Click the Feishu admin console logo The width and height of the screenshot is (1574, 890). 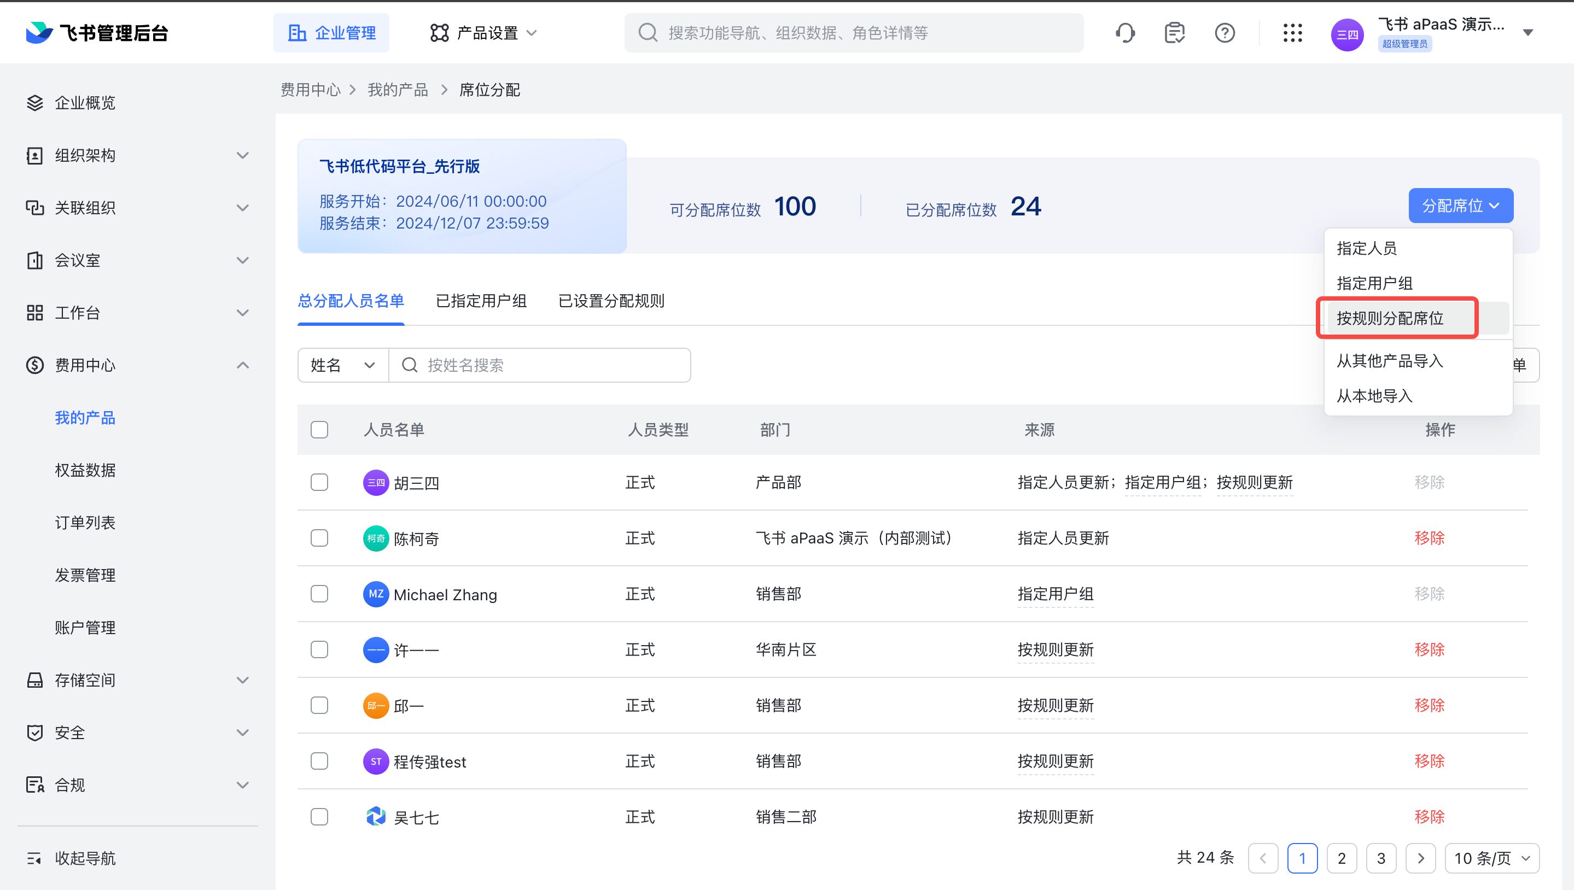point(97,32)
